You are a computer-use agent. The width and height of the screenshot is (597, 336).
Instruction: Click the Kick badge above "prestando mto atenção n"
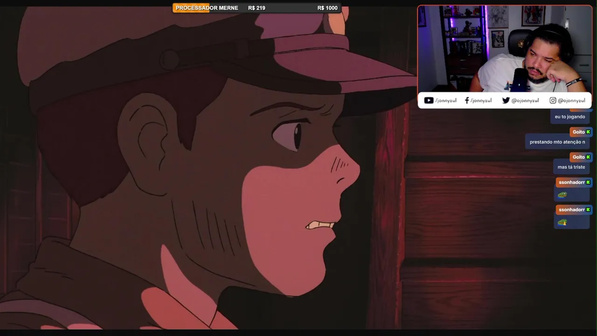coord(588,132)
